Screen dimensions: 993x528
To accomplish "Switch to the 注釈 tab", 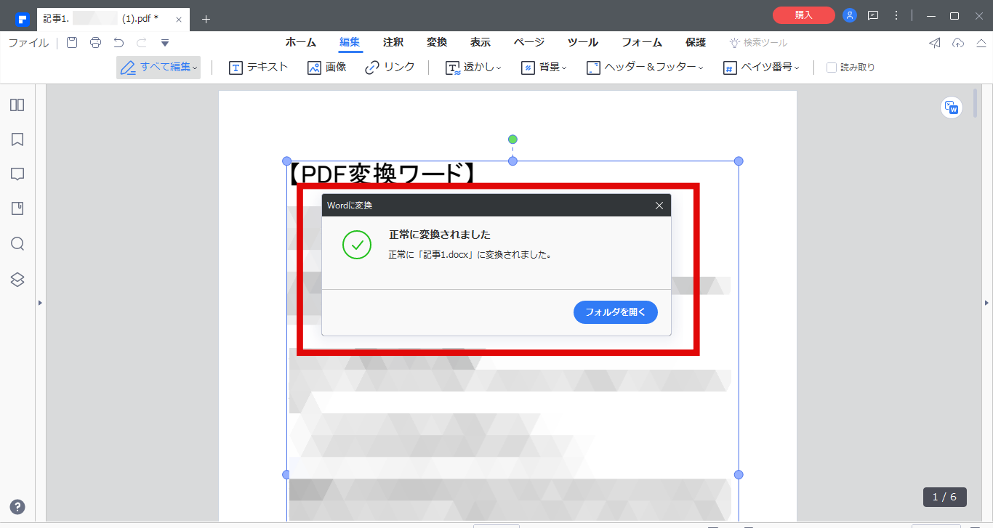I will pos(393,42).
